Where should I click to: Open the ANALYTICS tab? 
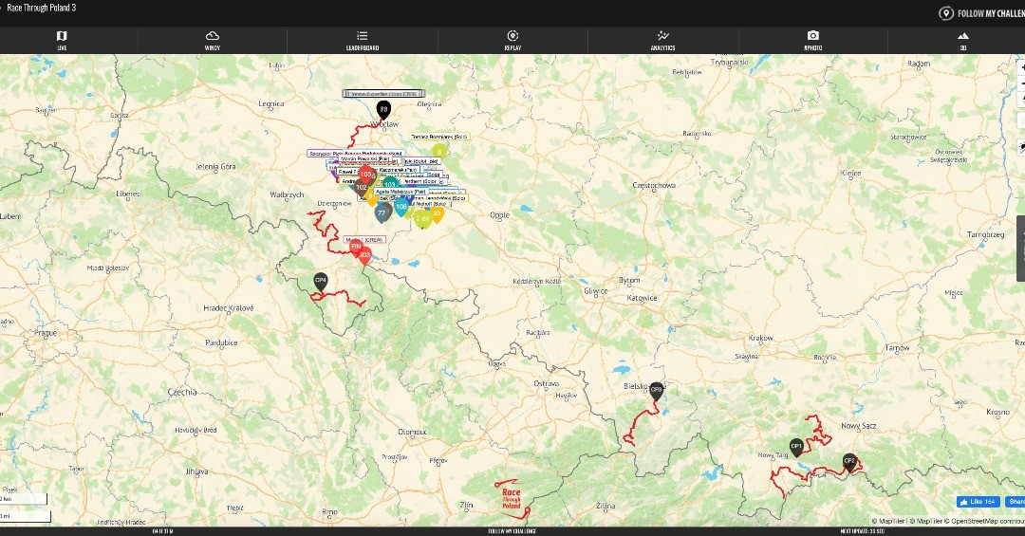pyautogui.click(x=662, y=40)
